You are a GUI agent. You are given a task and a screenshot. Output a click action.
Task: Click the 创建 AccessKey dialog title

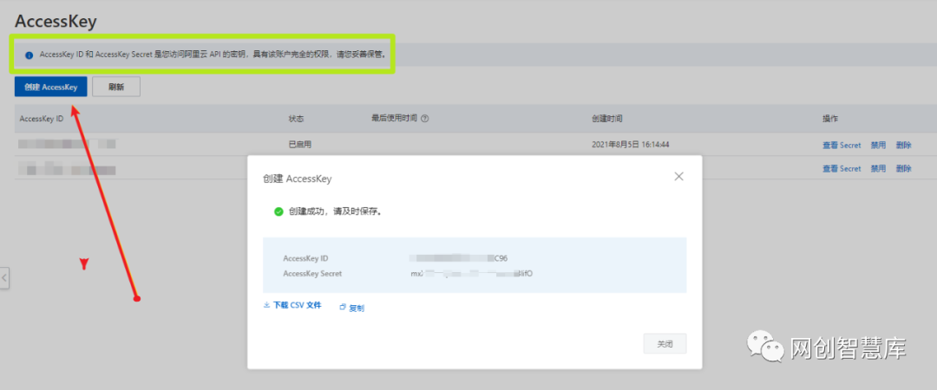pos(297,179)
